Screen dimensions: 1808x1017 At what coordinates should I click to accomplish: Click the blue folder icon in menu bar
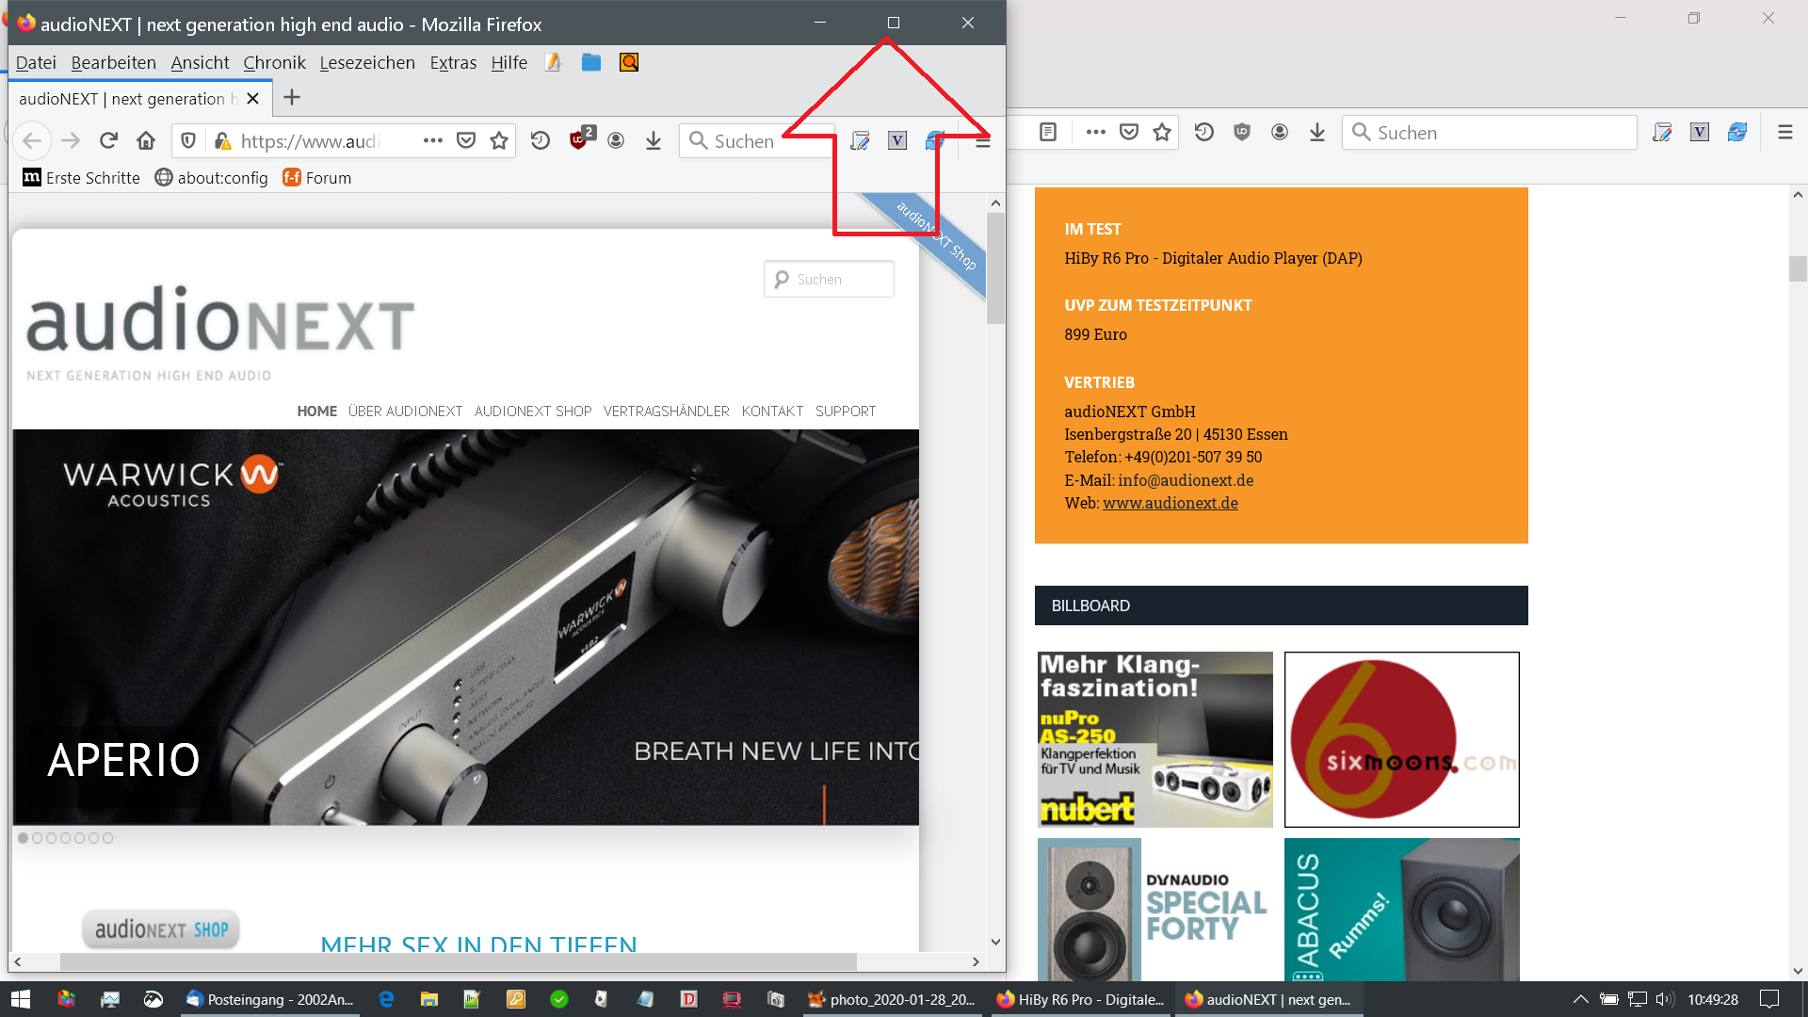pyautogui.click(x=591, y=63)
